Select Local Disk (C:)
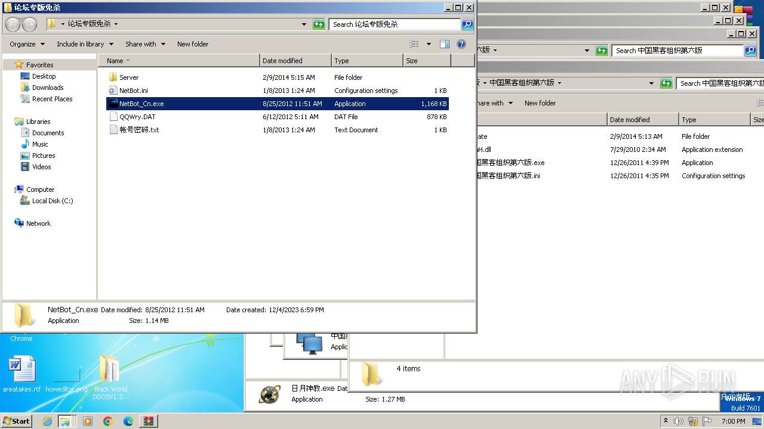Screen dimensions: 764x429 coord(53,201)
